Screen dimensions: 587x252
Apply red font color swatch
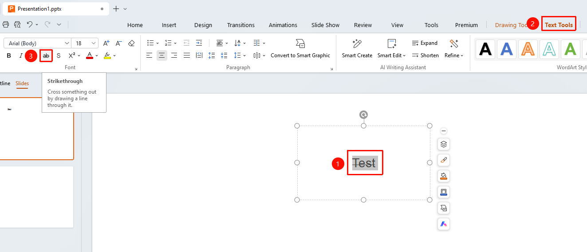[x=90, y=55]
